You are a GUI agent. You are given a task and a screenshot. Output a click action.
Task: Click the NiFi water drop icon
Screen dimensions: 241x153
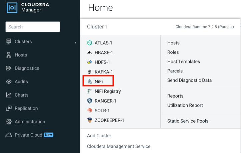pyautogui.click(x=90, y=82)
